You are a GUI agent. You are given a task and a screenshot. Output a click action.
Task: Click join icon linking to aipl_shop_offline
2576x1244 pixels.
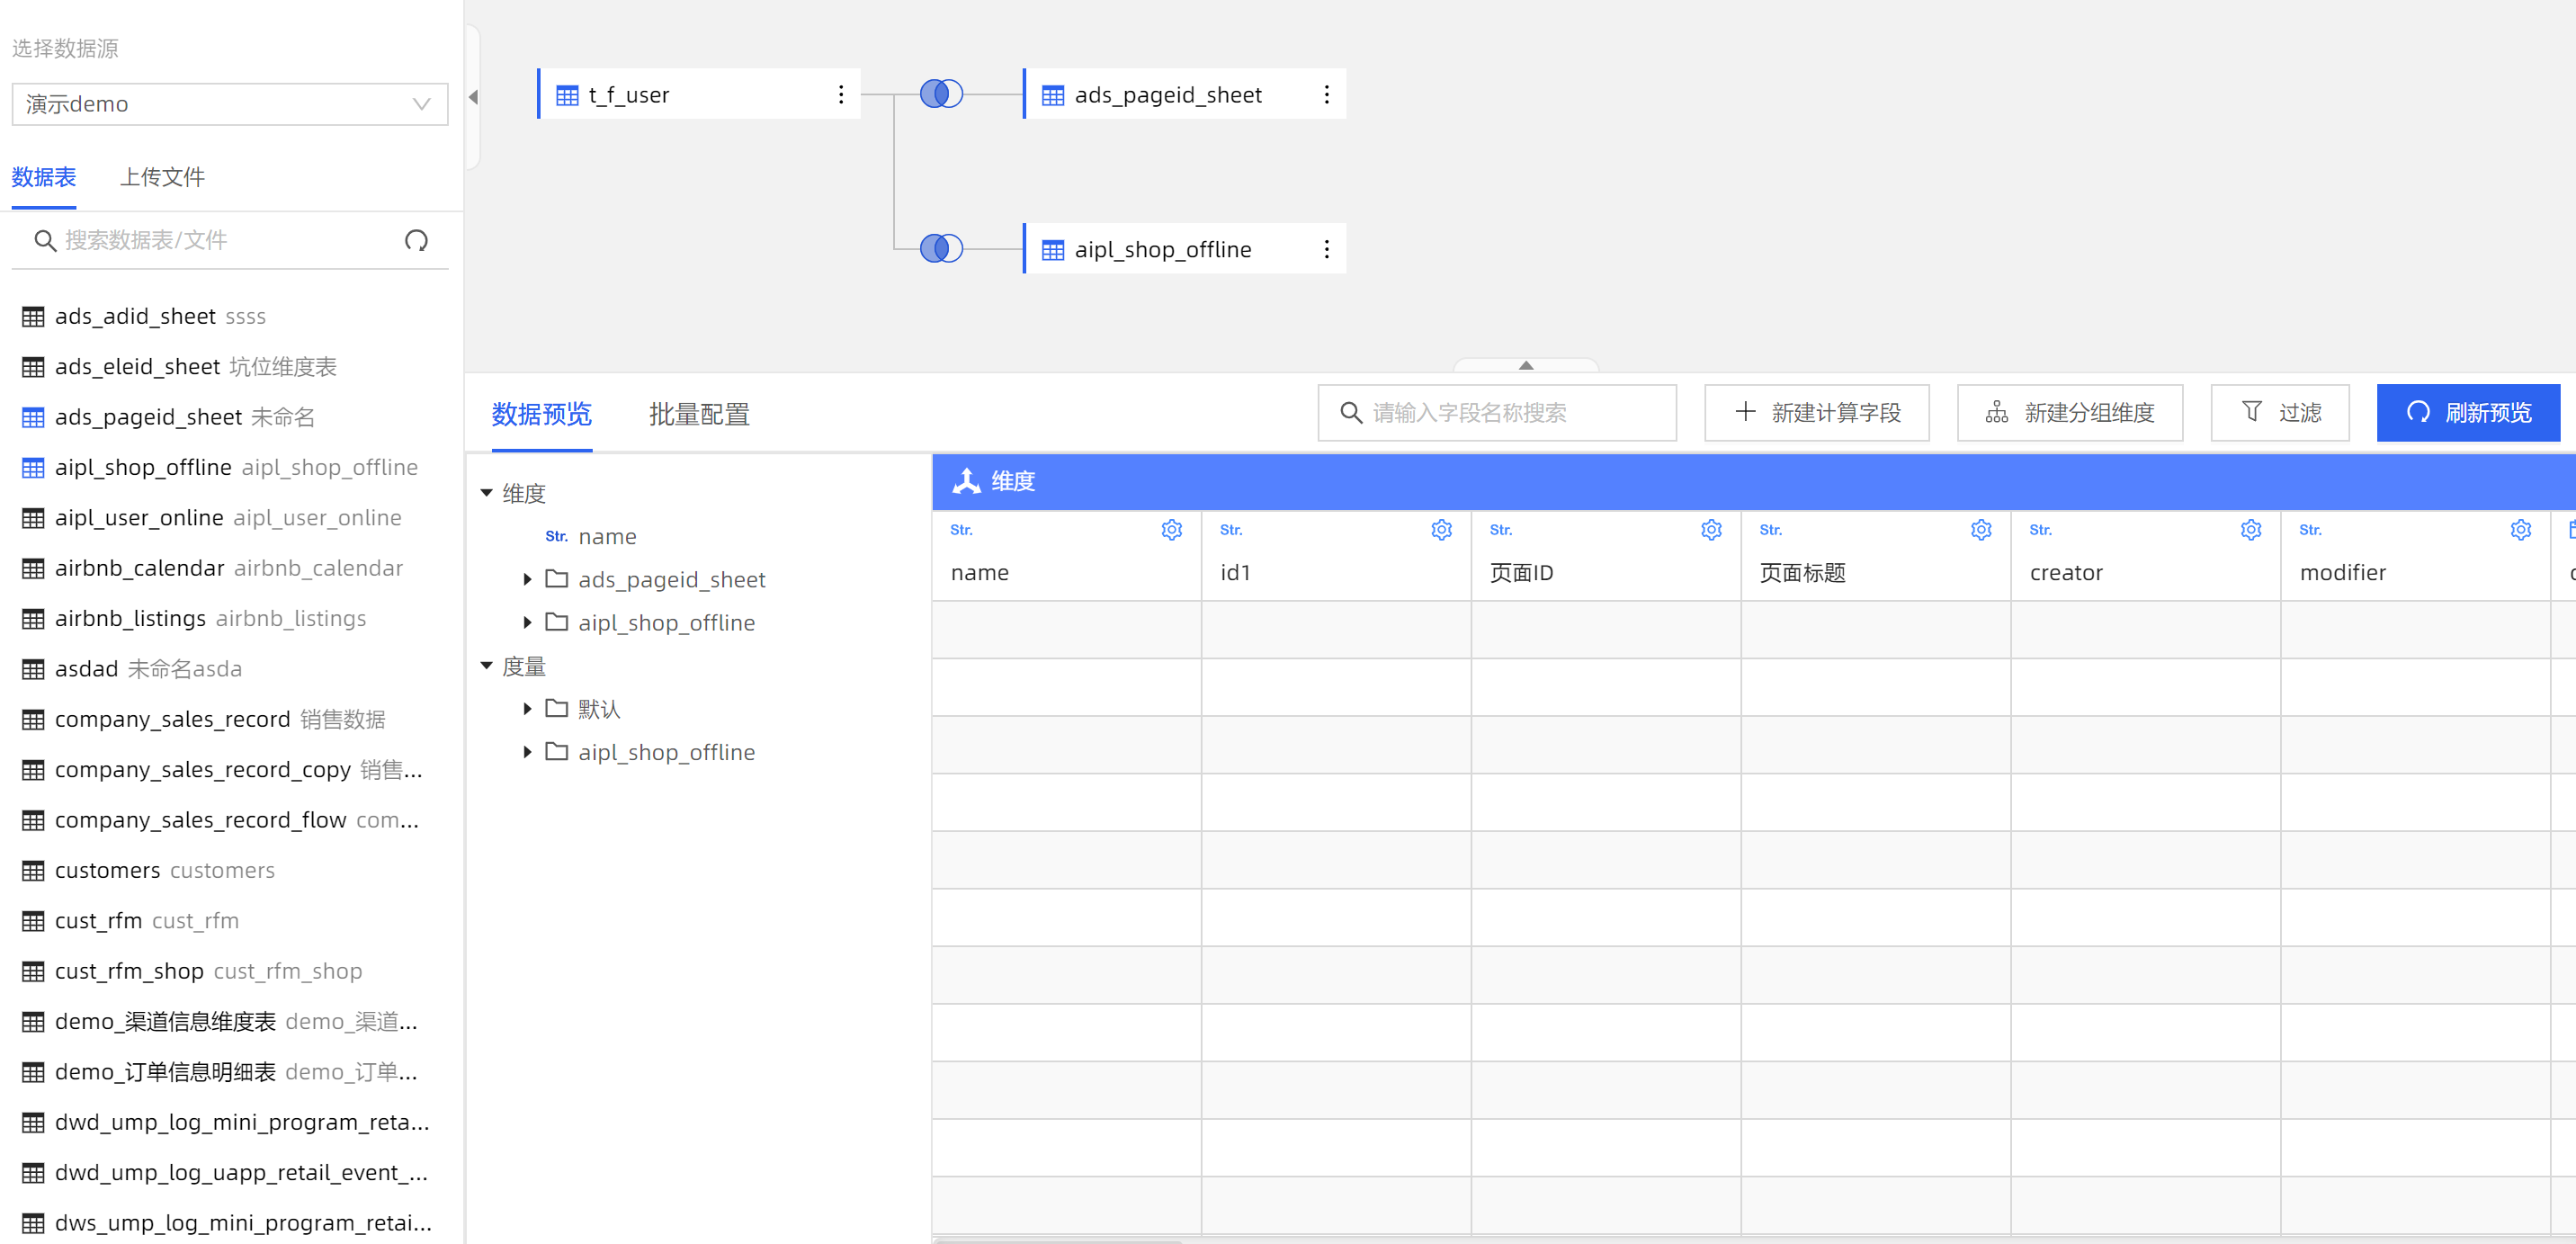[x=940, y=248]
